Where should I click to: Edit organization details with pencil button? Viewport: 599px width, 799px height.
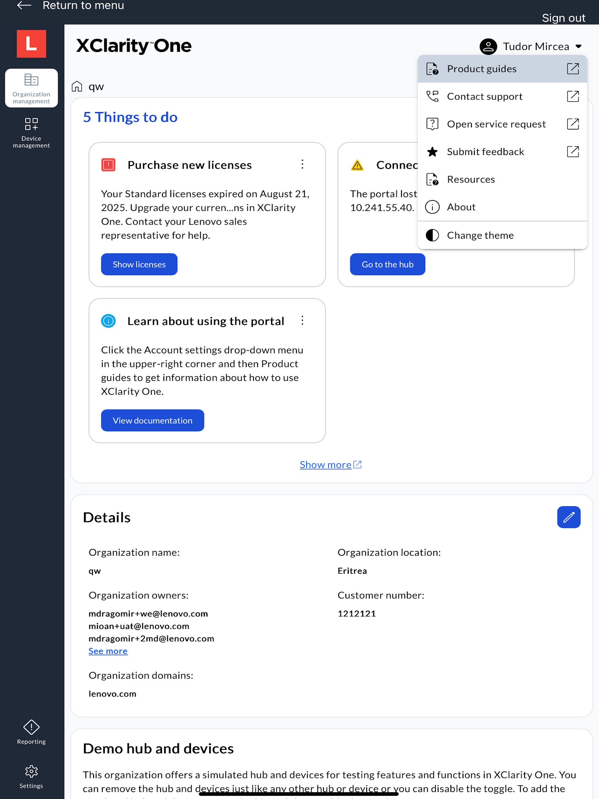(x=569, y=517)
